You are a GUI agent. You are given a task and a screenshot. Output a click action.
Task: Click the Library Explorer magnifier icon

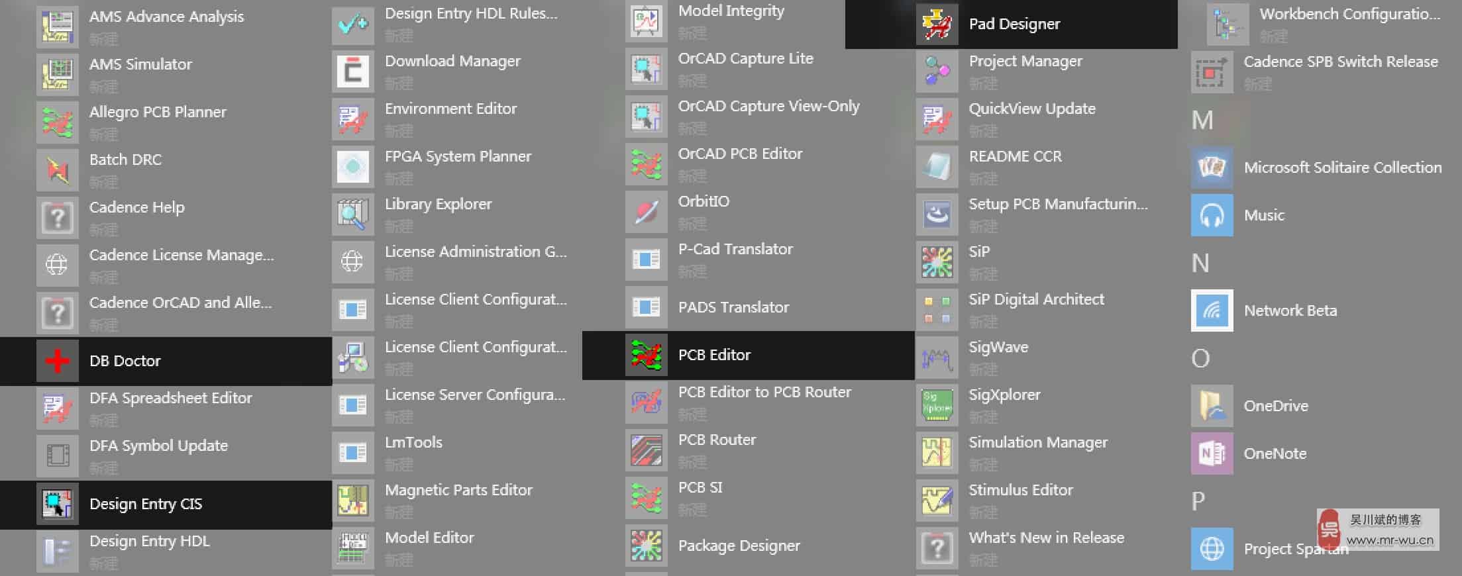click(352, 215)
